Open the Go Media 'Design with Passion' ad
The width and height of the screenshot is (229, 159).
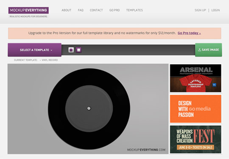tap(195, 109)
